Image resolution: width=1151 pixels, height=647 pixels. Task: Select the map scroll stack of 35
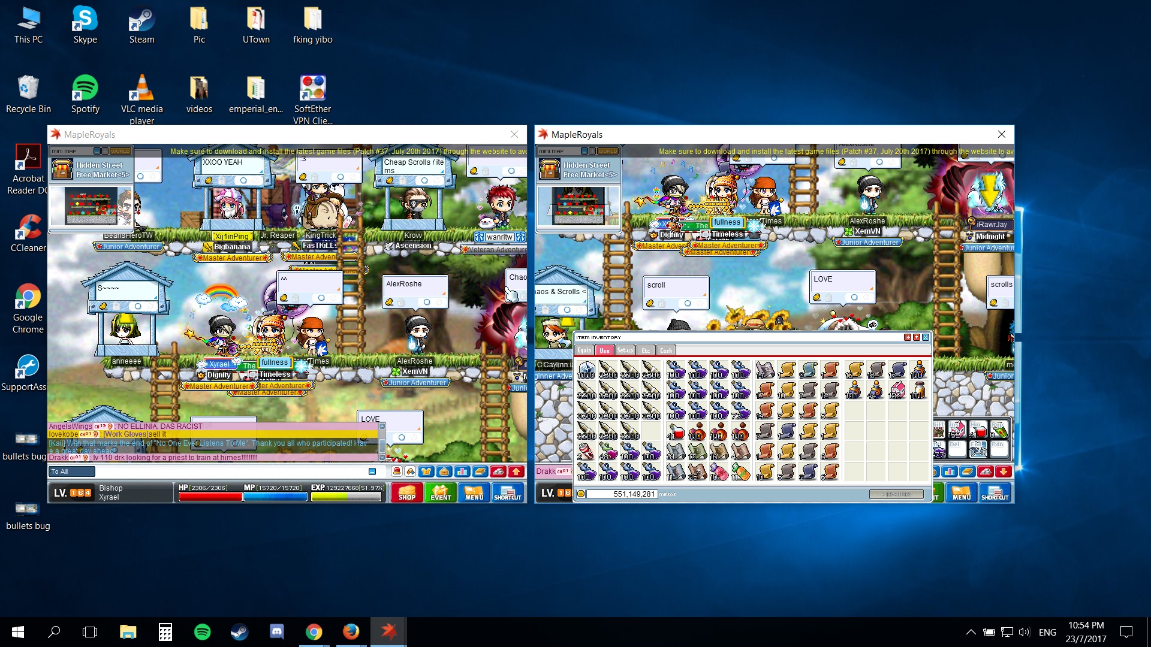click(697, 472)
